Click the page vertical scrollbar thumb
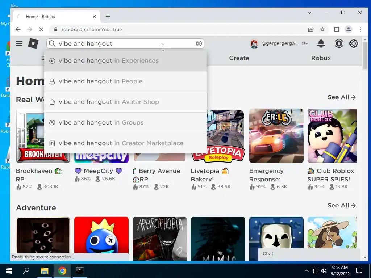This screenshot has width=371, height=278. click(x=364, y=56)
